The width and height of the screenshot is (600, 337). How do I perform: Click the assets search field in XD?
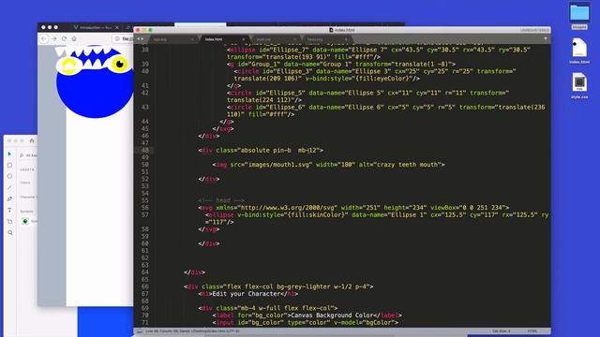point(29,155)
